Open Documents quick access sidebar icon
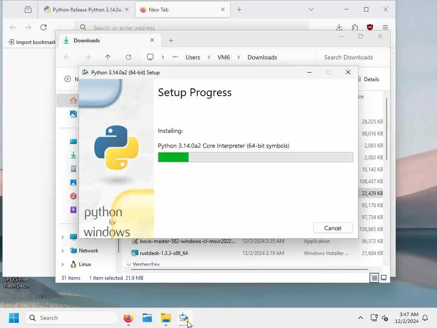The height and width of the screenshot is (328, 437). (x=73, y=169)
